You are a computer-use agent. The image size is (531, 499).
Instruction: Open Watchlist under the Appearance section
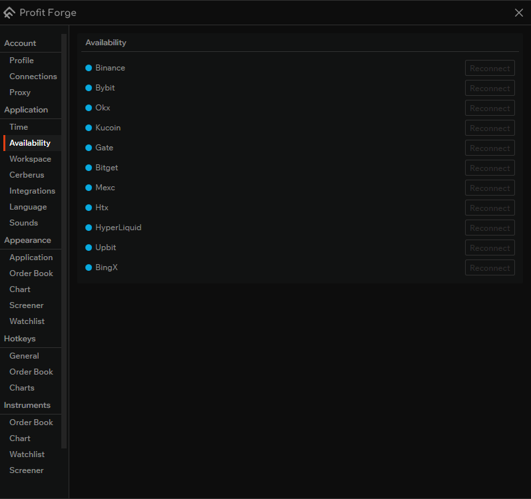tap(31, 321)
